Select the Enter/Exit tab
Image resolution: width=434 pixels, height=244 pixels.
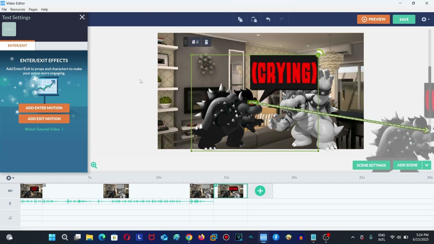click(17, 45)
